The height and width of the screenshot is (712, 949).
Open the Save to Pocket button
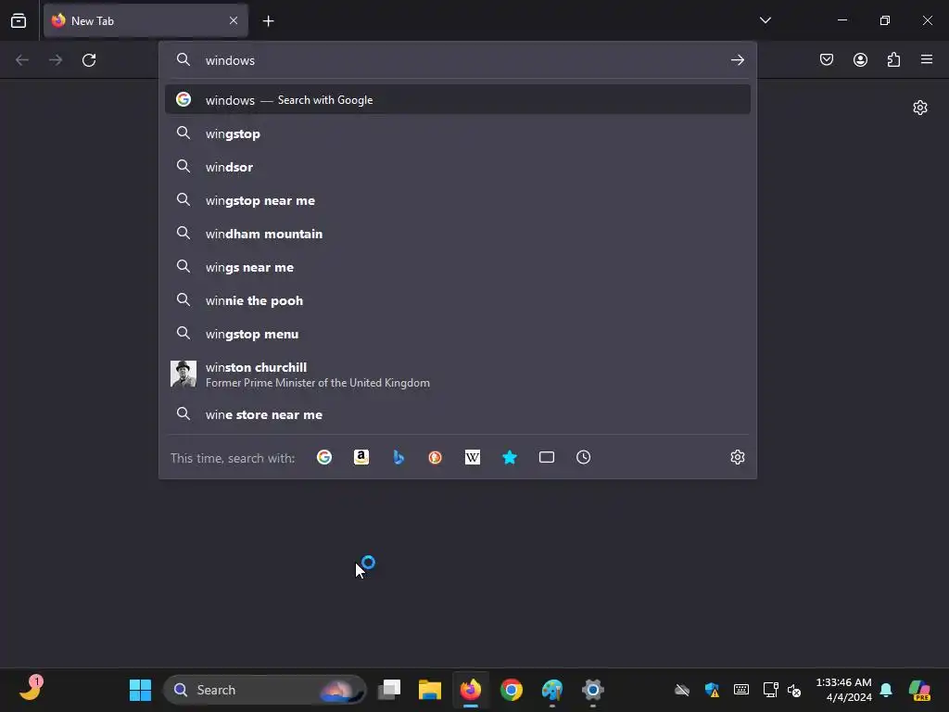[827, 59]
